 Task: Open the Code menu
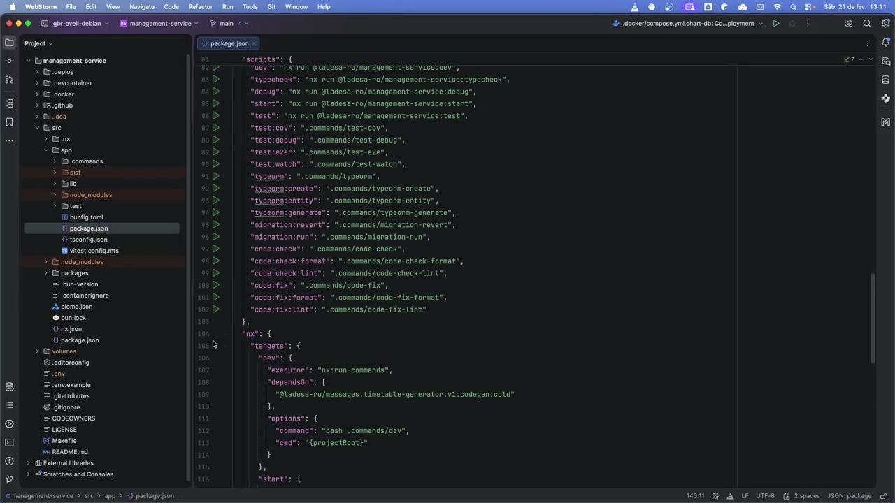coord(171,6)
